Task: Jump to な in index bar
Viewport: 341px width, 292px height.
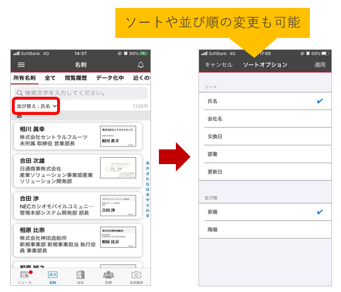Action: click(x=148, y=184)
